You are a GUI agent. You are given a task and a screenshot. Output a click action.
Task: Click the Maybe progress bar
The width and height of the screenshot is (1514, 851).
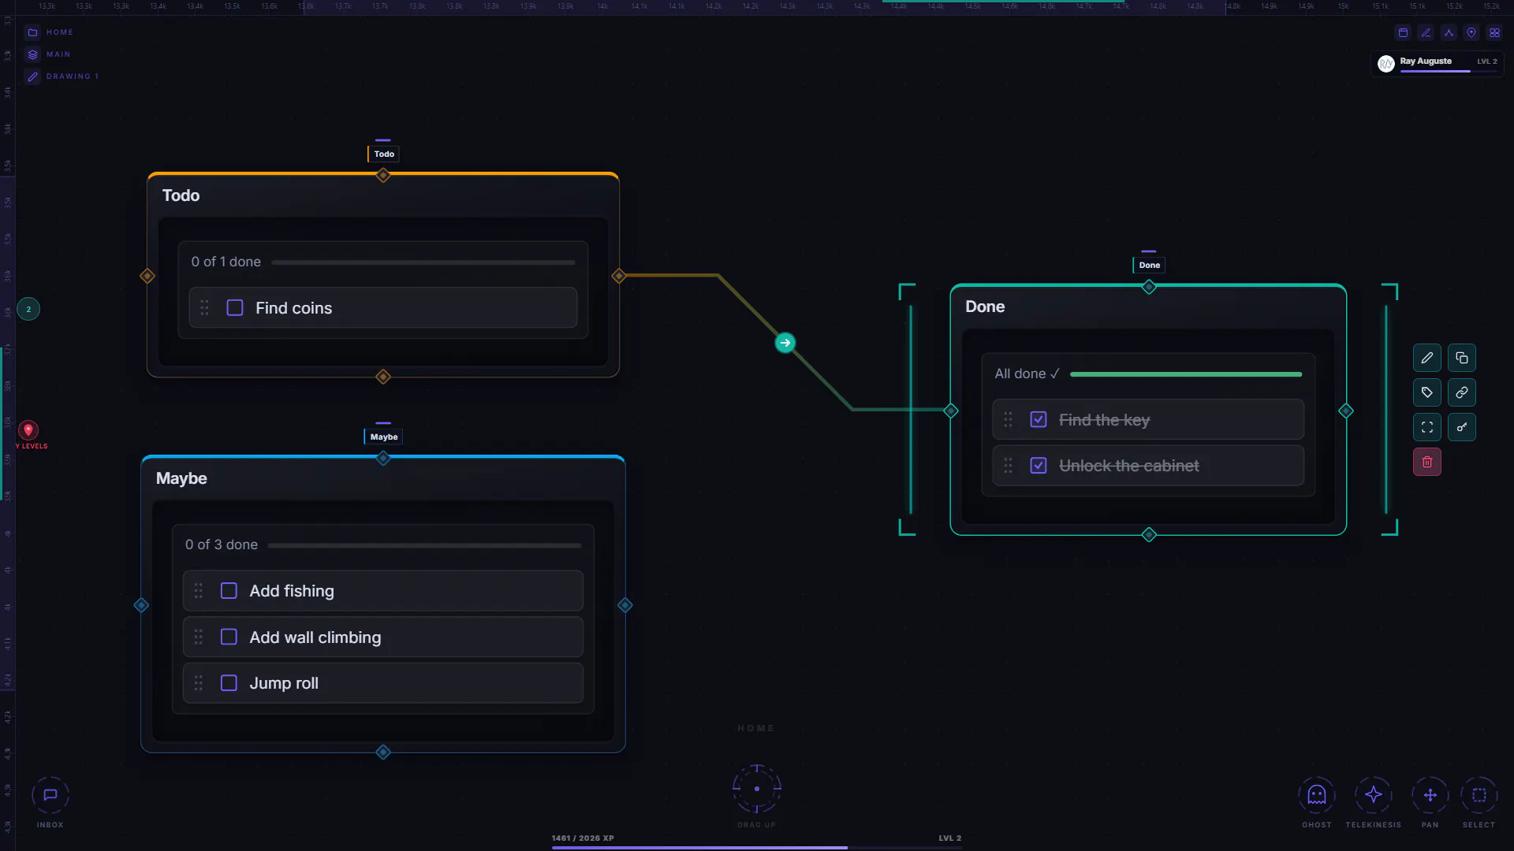point(424,545)
